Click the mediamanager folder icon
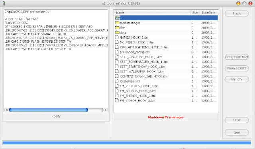Image resolution: width=255 pixels, height=149 pixels. point(117,23)
